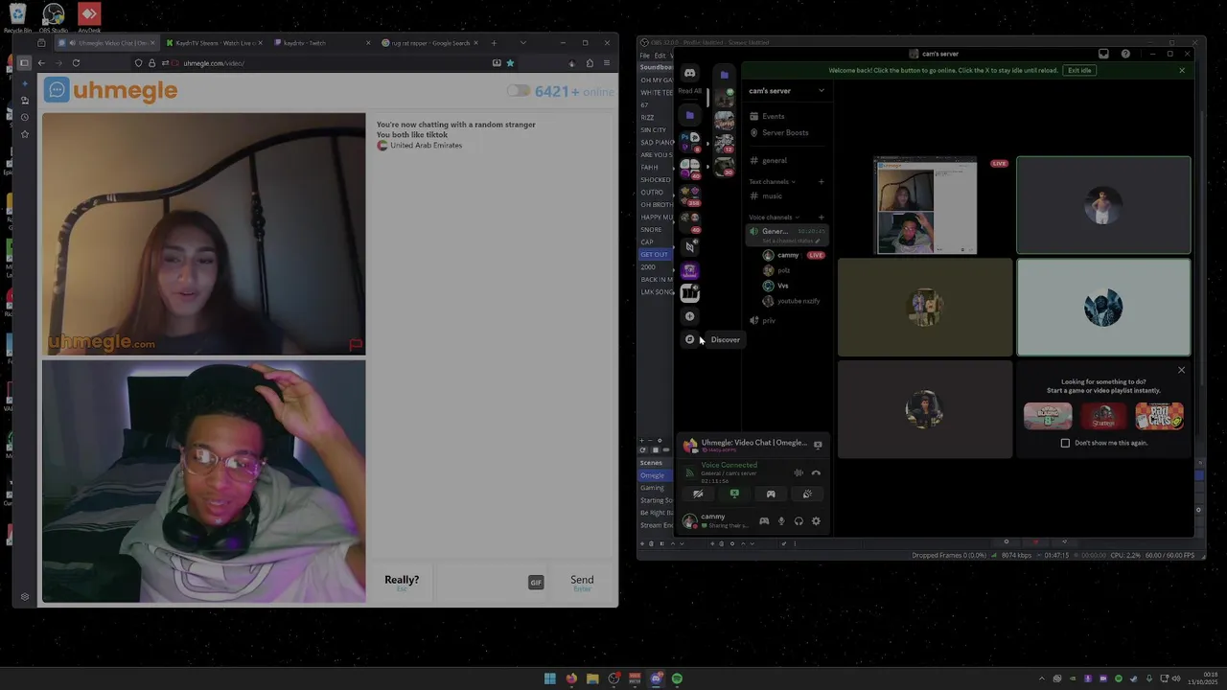The width and height of the screenshot is (1227, 690).
Task: Expand cam's server dropdown menu
Action: 822,91
